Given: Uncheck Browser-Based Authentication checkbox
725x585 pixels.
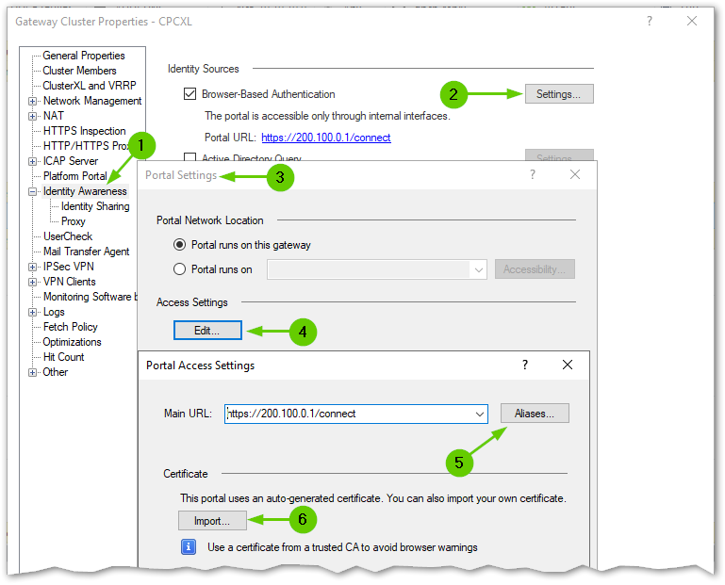Looking at the screenshot, I should tap(190, 94).
